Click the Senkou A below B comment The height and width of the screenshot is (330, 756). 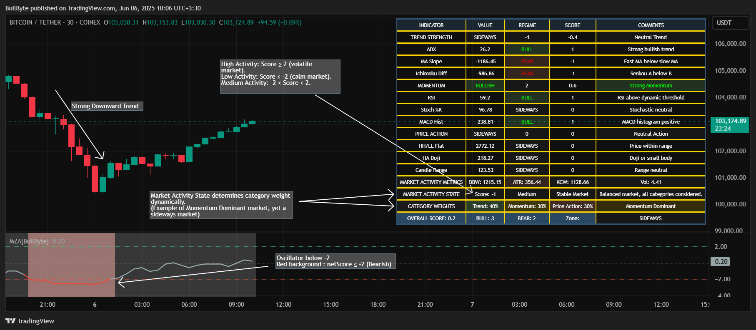[651, 73]
